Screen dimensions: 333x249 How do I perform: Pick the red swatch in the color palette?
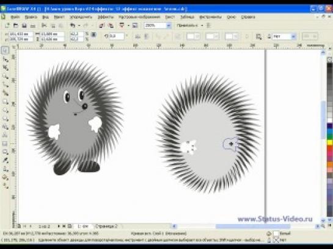(x=329, y=148)
